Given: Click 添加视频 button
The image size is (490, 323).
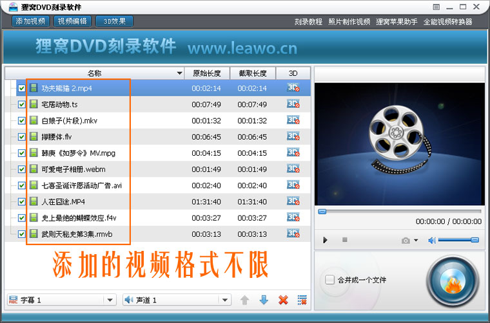Looking at the screenshot, I should tap(30, 21).
